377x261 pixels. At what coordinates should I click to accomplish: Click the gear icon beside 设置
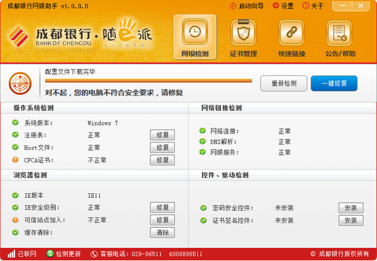click(x=276, y=6)
